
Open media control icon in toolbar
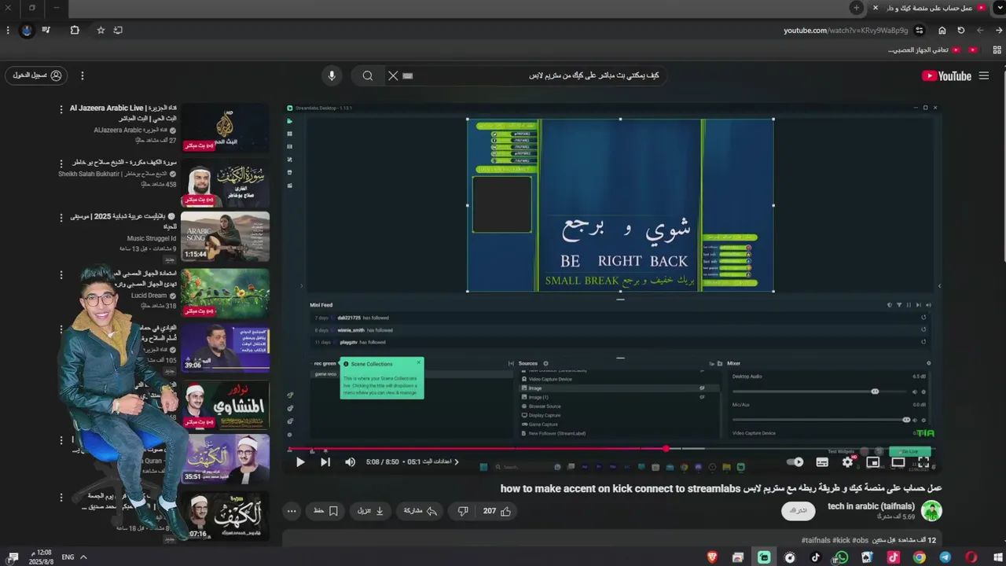coord(46,31)
